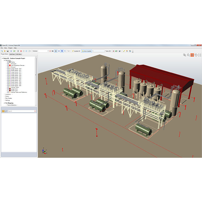This screenshot has width=202, height=202.
Task: Open the View menu
Action: (6, 48)
